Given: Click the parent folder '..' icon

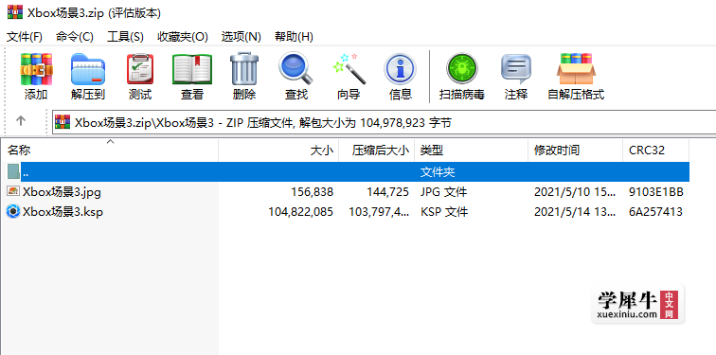Looking at the screenshot, I should click(x=13, y=171).
